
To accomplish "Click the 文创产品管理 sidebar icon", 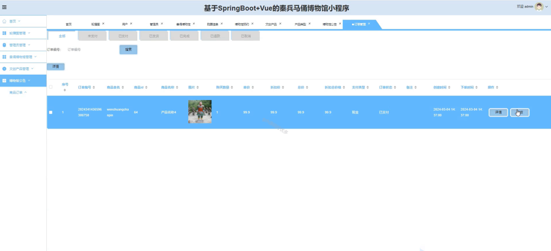I will click(x=4, y=69).
